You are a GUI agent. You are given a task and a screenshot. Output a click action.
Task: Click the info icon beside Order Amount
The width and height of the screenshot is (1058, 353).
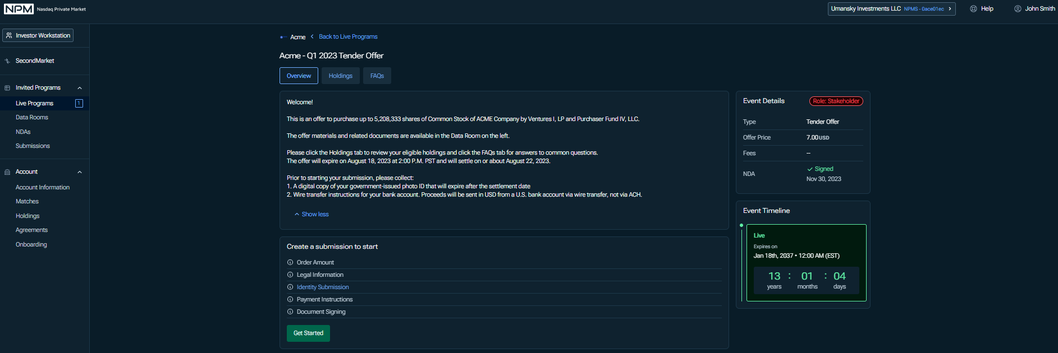coord(290,262)
